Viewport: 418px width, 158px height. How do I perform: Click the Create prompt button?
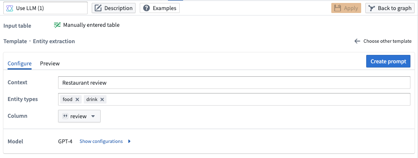[x=388, y=61]
